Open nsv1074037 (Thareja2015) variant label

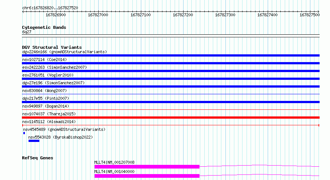[49, 114]
